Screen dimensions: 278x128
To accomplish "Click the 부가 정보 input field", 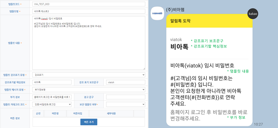I will tap(52, 97).
